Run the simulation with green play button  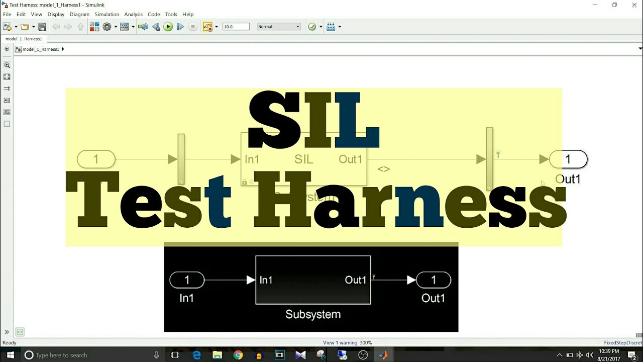click(168, 27)
